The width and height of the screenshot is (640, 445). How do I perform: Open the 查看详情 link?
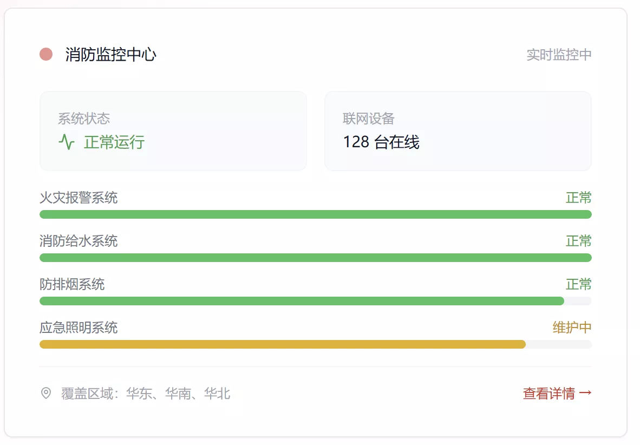(557, 393)
